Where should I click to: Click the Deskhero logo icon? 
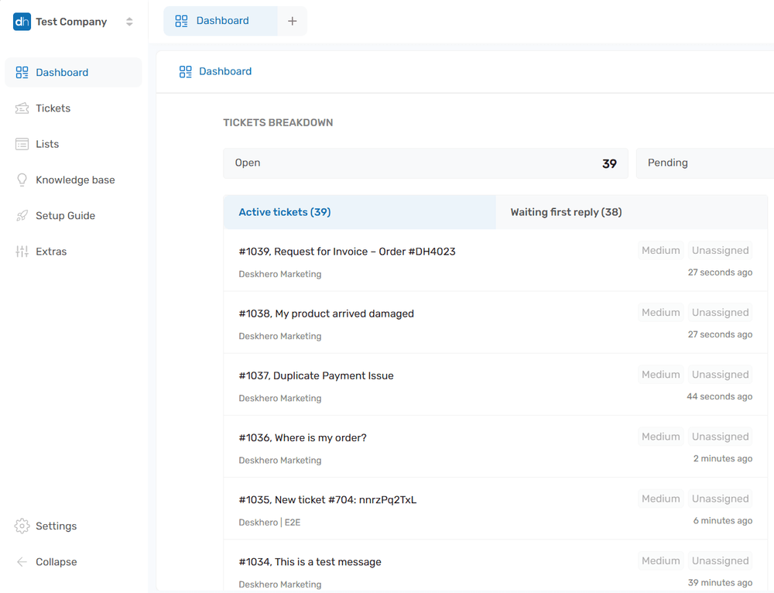click(x=21, y=22)
